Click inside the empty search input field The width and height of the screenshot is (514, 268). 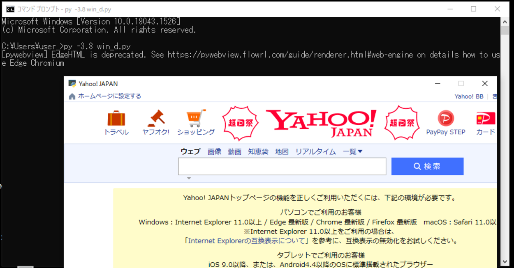click(x=282, y=166)
